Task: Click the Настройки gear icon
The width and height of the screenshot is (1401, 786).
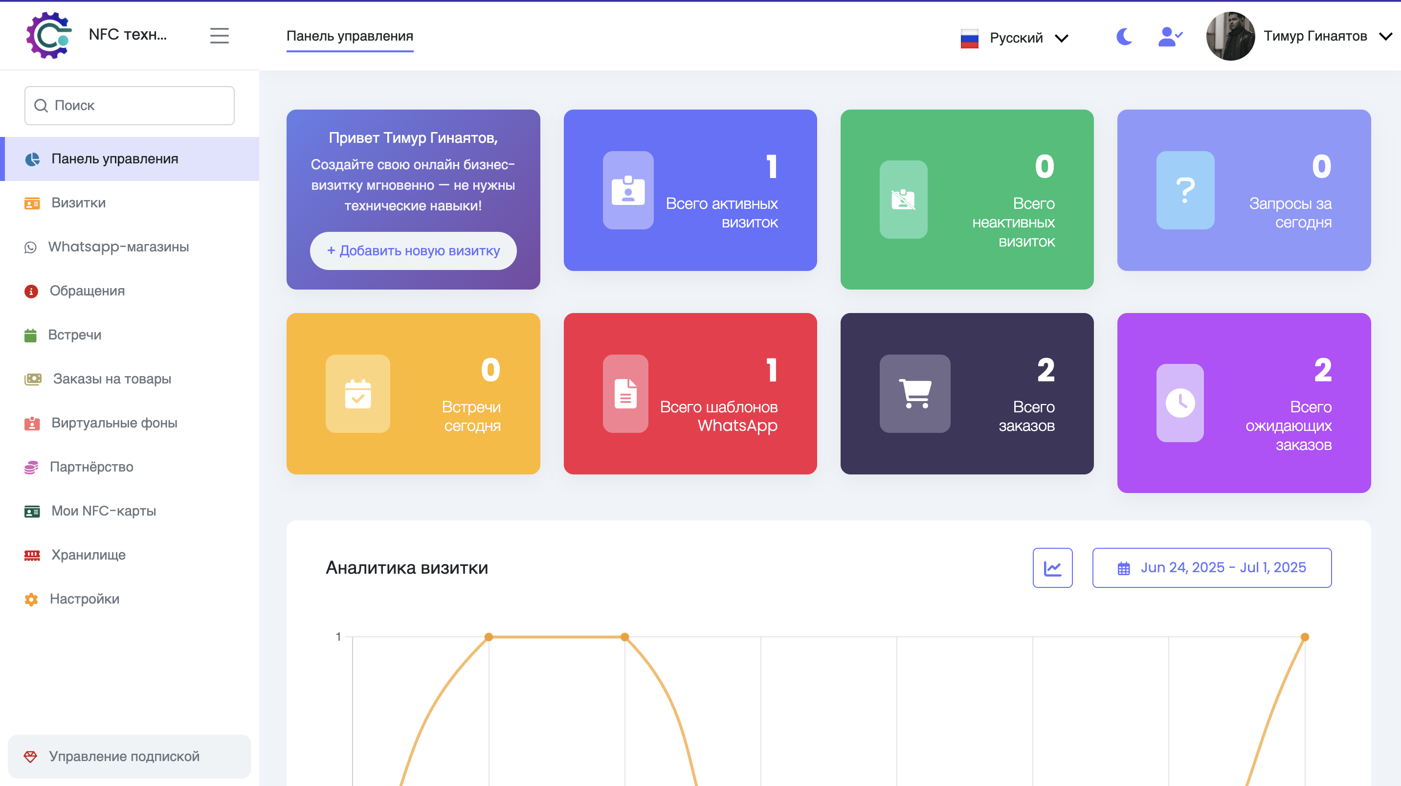Action: coord(31,600)
